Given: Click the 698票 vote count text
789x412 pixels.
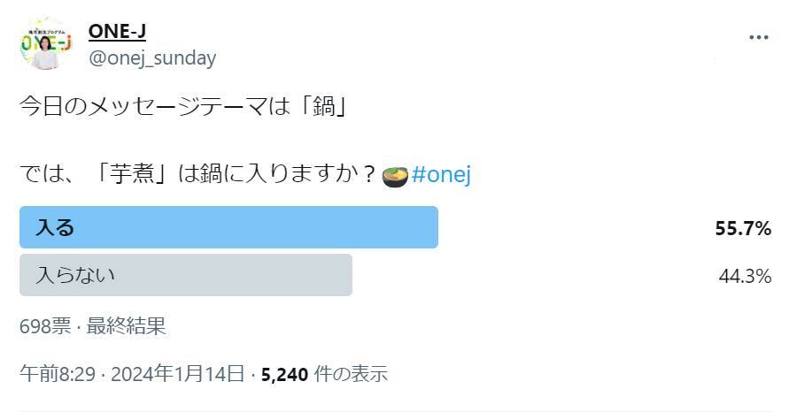Looking at the screenshot, I should [x=44, y=326].
